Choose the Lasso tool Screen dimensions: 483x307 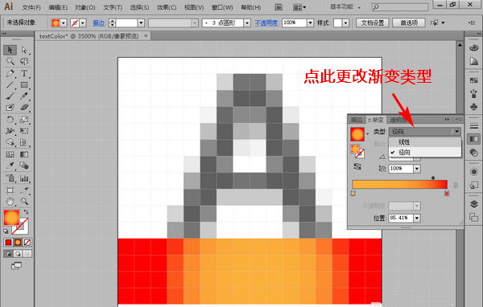point(24,61)
